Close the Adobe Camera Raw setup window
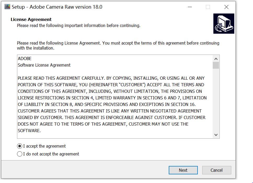 click(x=226, y=7)
